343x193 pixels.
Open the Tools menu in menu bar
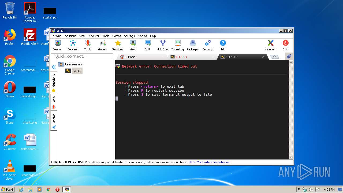(x=106, y=36)
